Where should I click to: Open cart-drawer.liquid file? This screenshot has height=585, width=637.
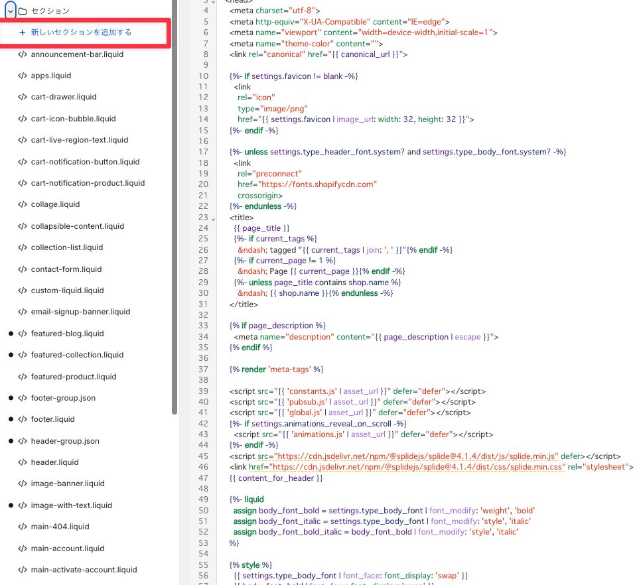pos(64,97)
